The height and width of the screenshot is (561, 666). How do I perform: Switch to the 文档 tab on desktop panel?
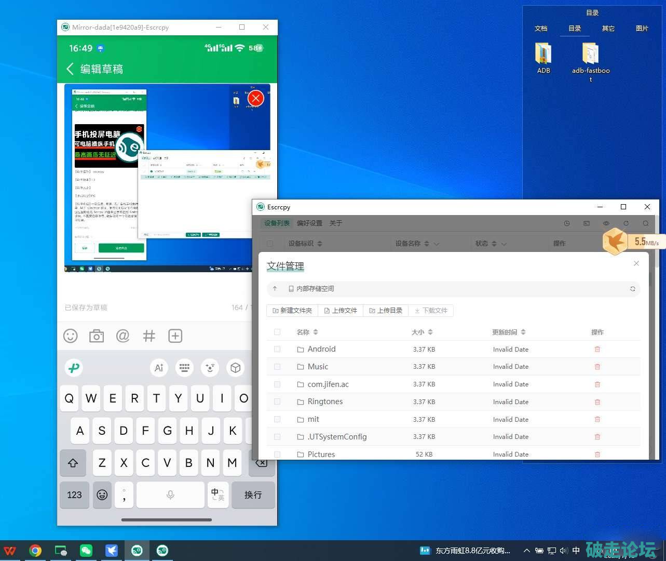[541, 29]
